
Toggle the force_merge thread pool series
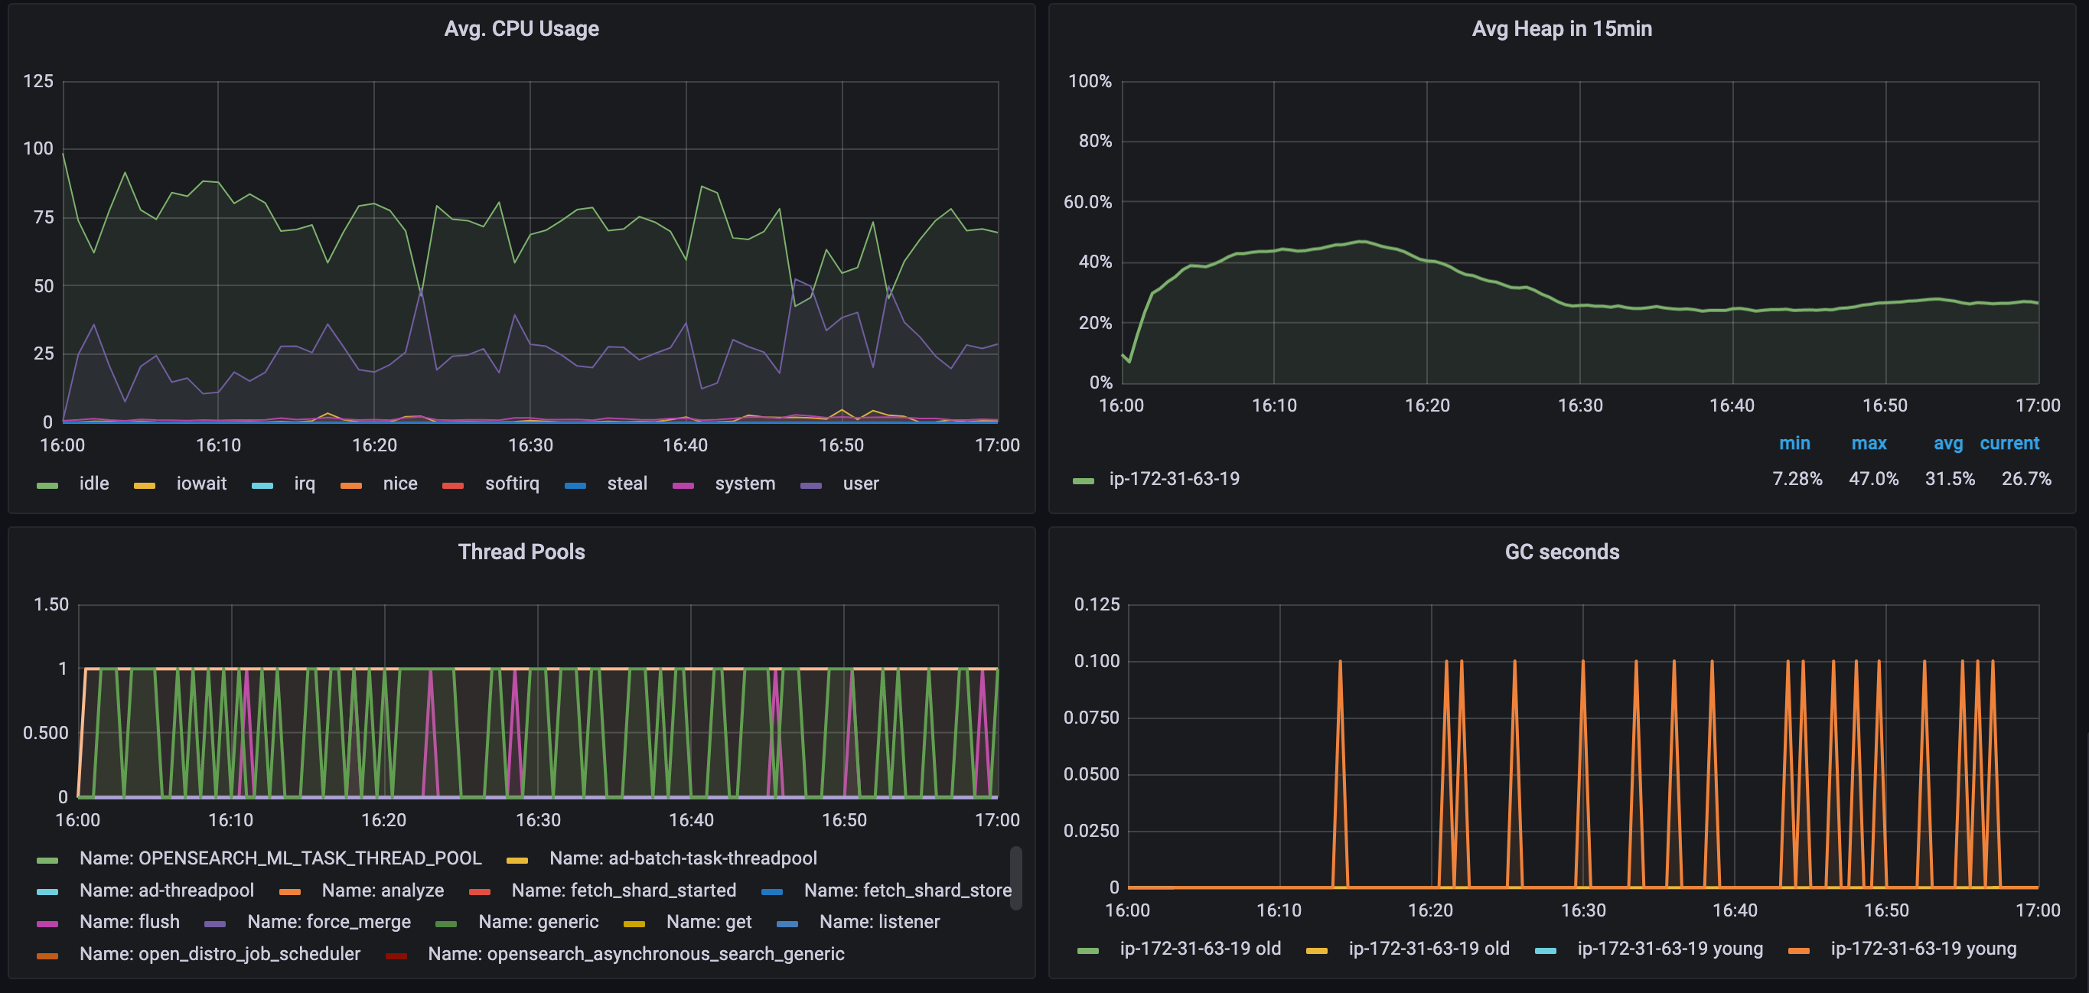coord(328,923)
